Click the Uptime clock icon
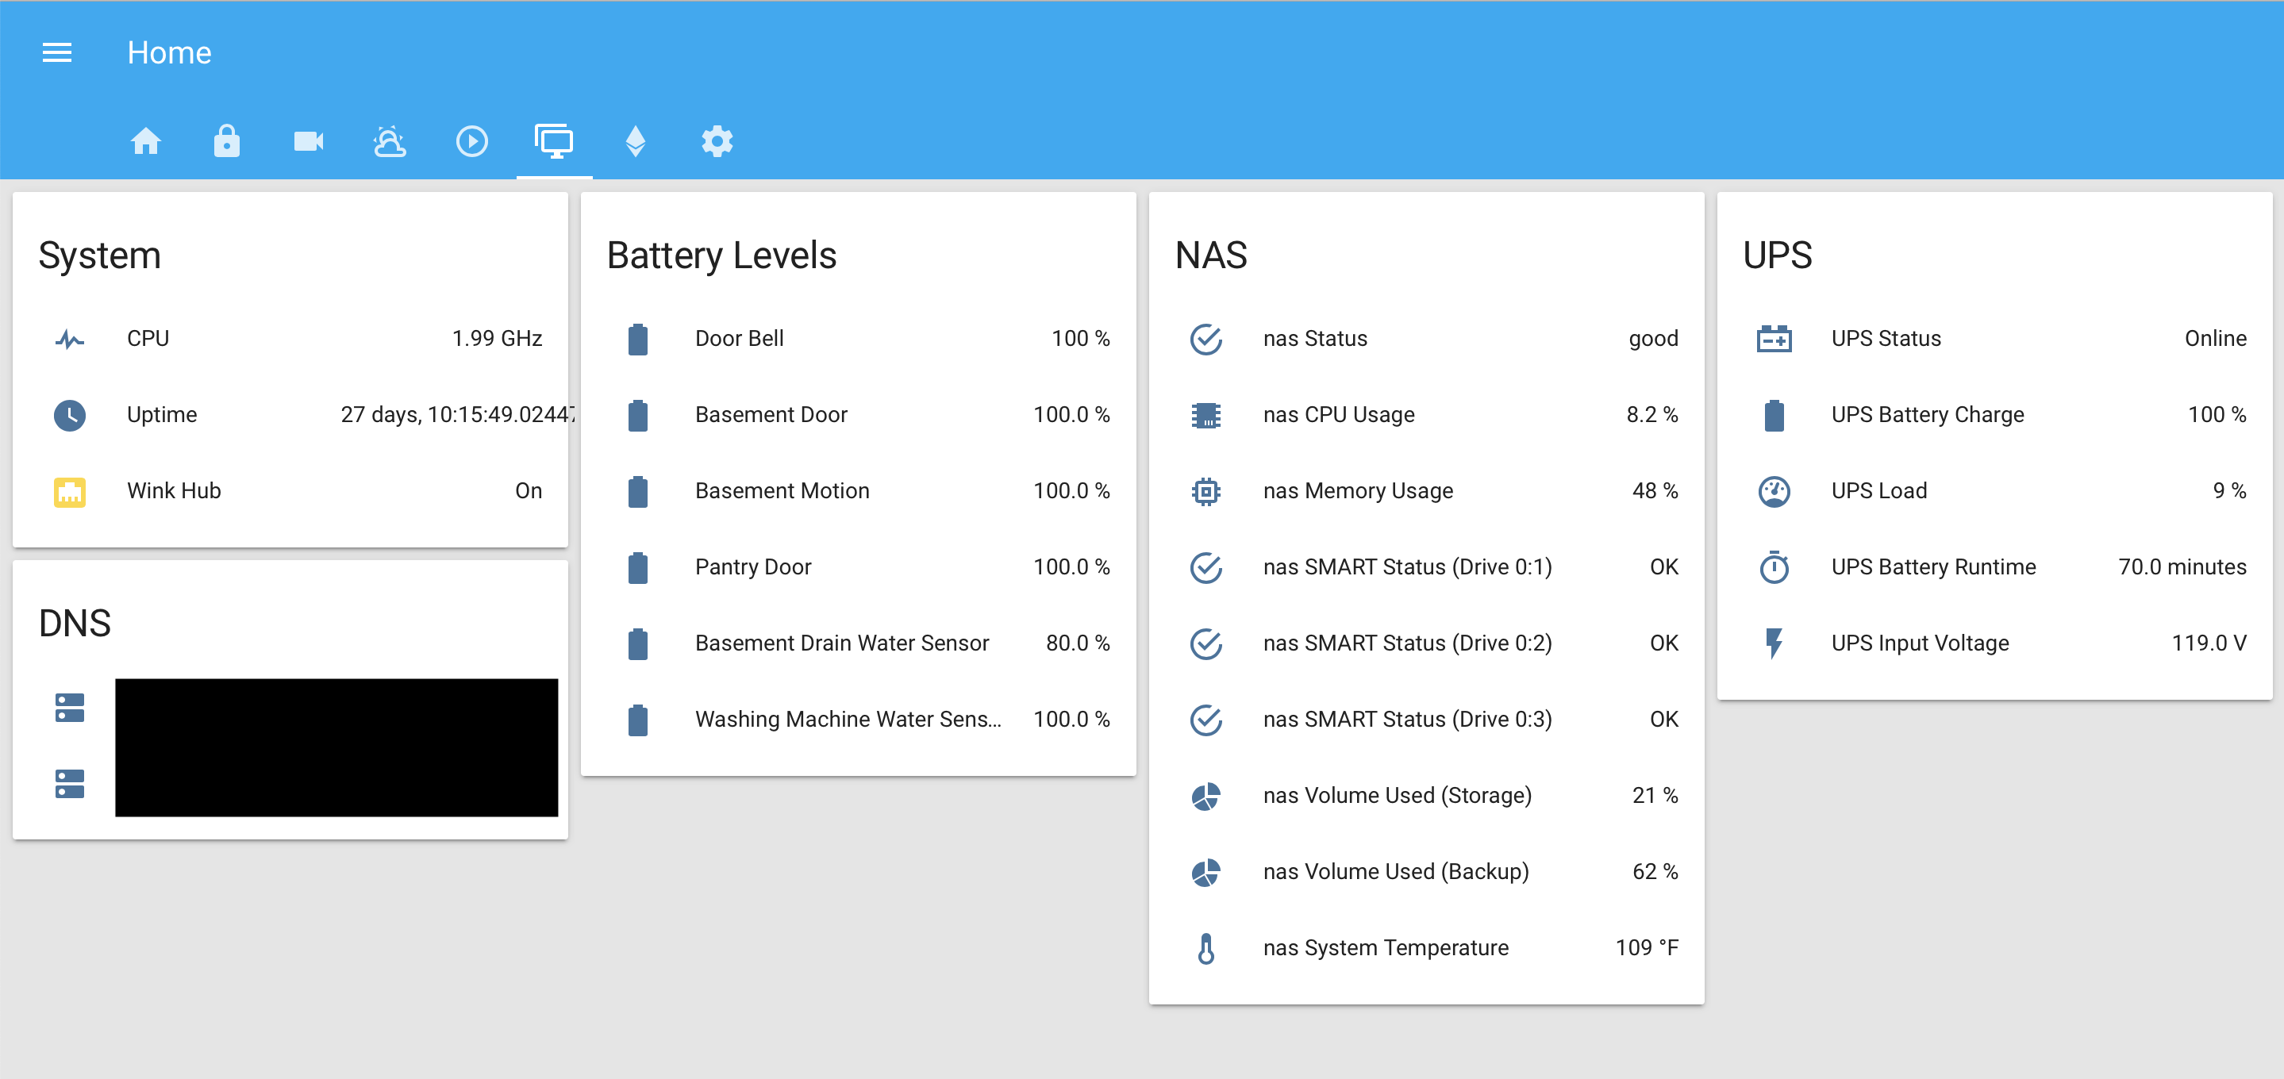 70,415
